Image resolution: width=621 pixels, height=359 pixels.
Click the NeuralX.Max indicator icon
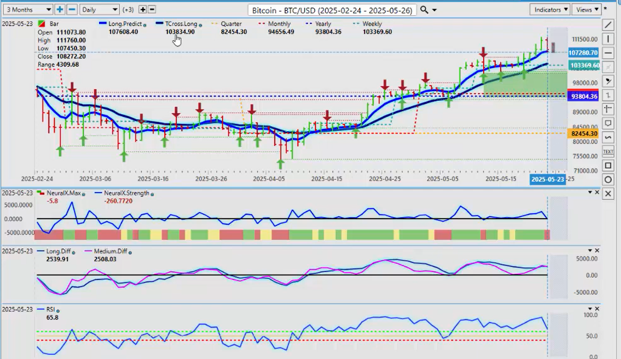click(x=40, y=193)
